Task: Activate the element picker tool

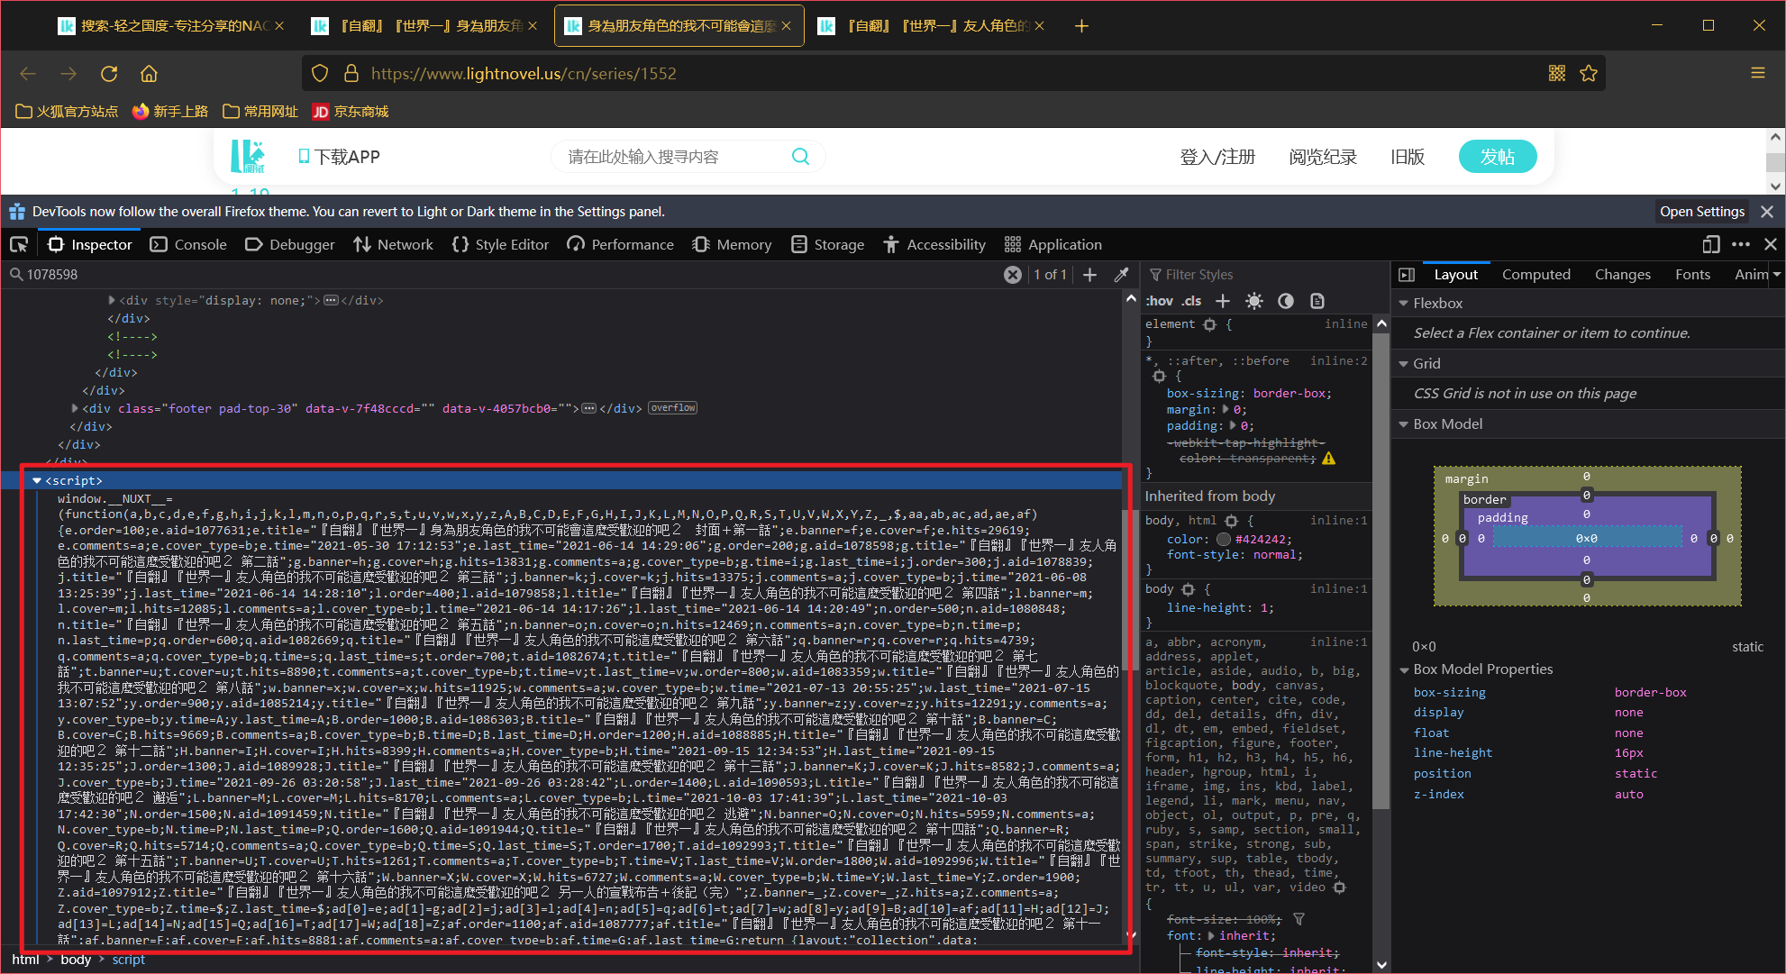Action: click(x=19, y=244)
